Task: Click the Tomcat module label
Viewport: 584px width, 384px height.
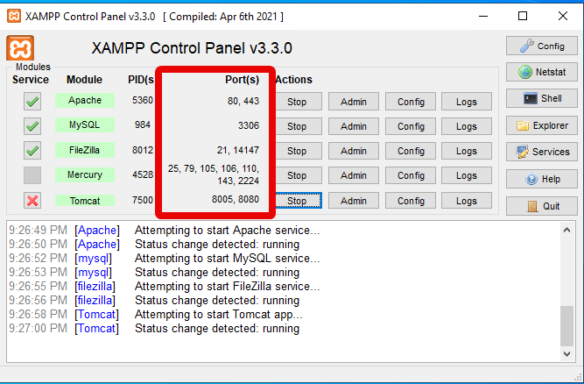Action: click(85, 201)
